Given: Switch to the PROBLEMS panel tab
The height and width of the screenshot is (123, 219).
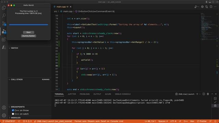Looking at the screenshot, I should (85, 94).
